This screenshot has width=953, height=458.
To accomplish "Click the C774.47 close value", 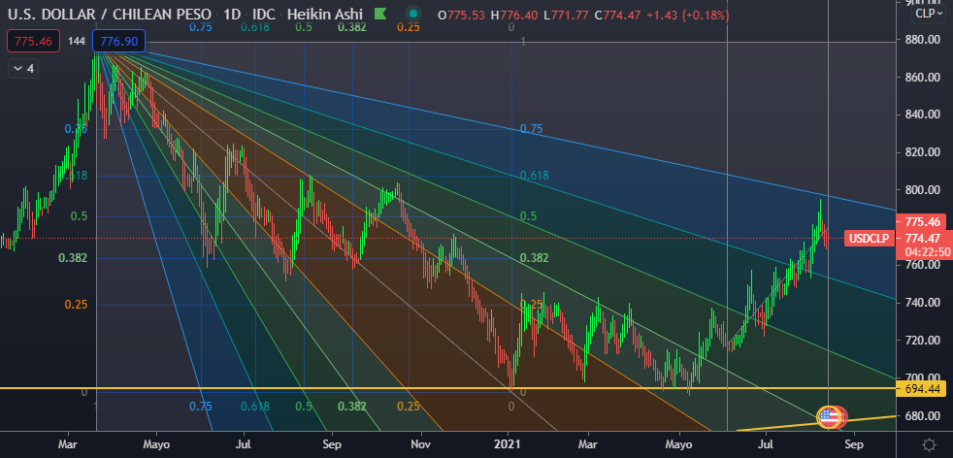I will [x=619, y=16].
